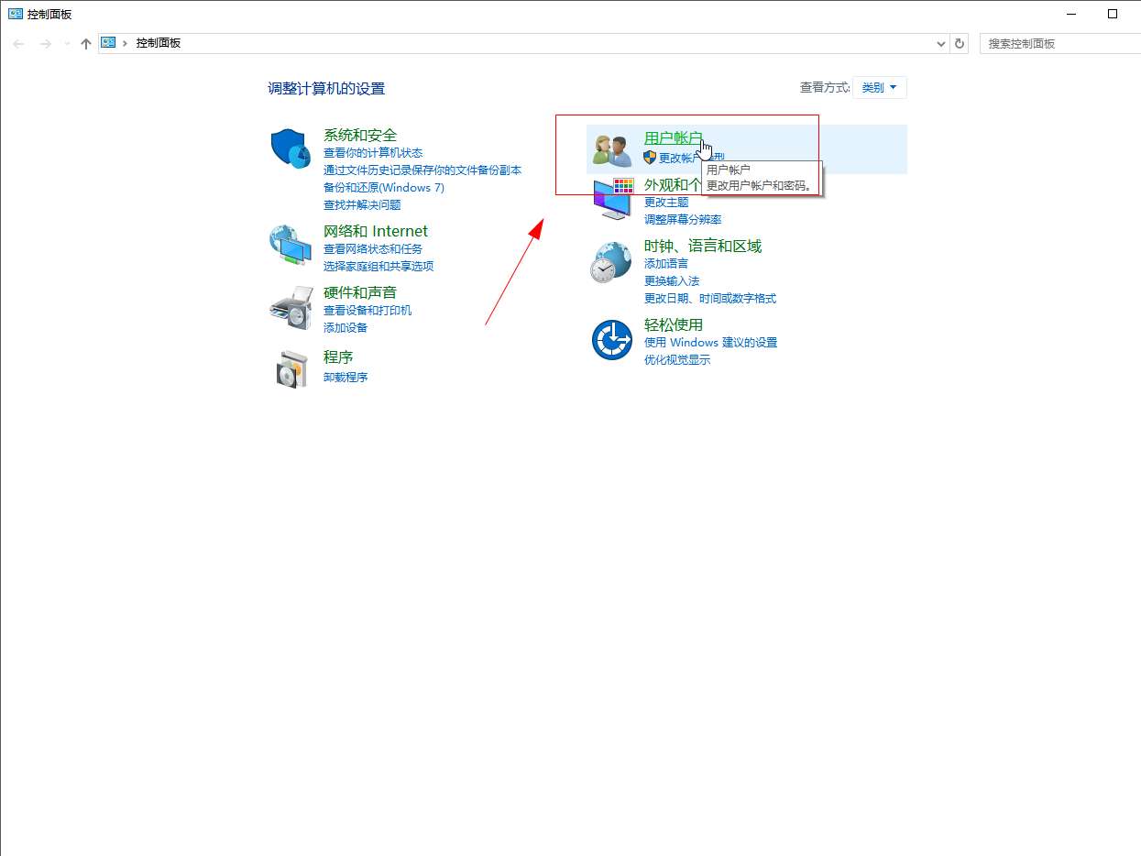Open 轻松使用 category heading
This screenshot has height=856, width=1141.
tap(674, 325)
